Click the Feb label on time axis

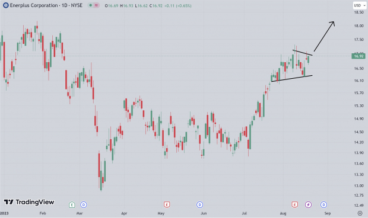[43, 213]
